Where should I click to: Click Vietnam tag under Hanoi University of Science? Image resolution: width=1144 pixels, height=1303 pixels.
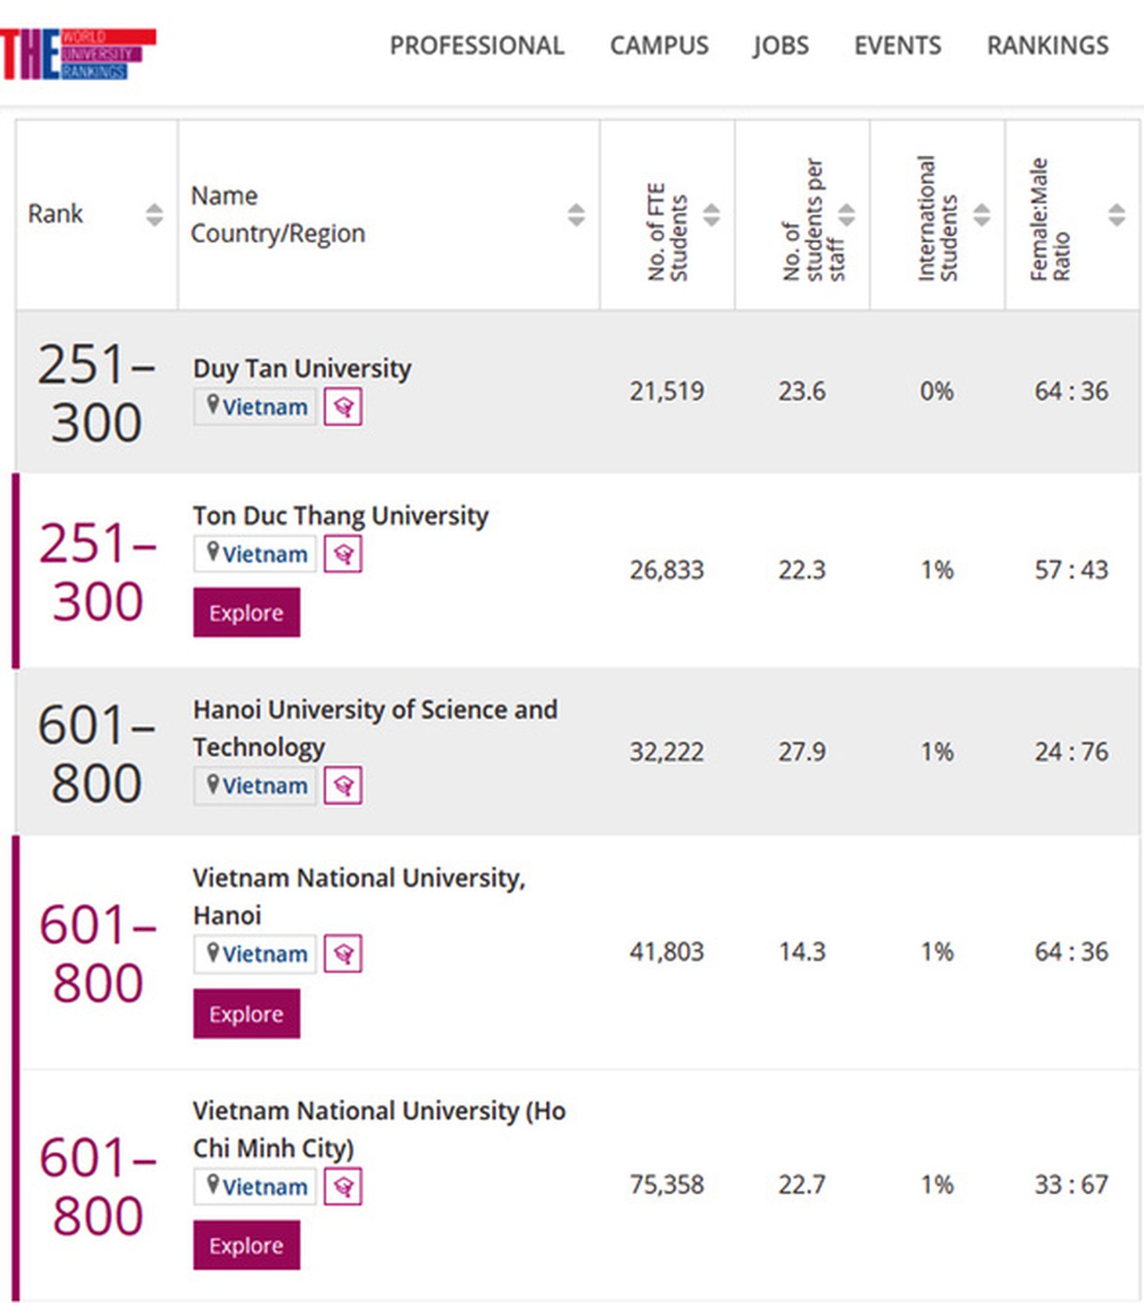[x=255, y=785]
